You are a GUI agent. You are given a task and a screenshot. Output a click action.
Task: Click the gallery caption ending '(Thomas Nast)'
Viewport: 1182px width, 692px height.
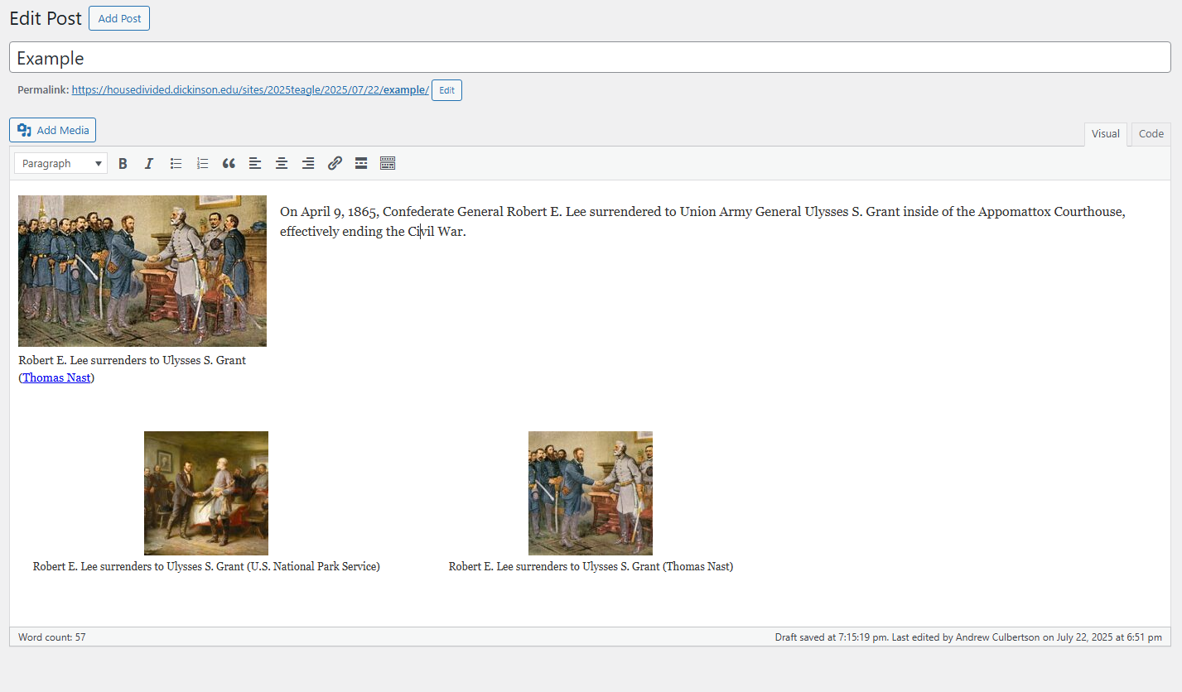[x=591, y=566]
